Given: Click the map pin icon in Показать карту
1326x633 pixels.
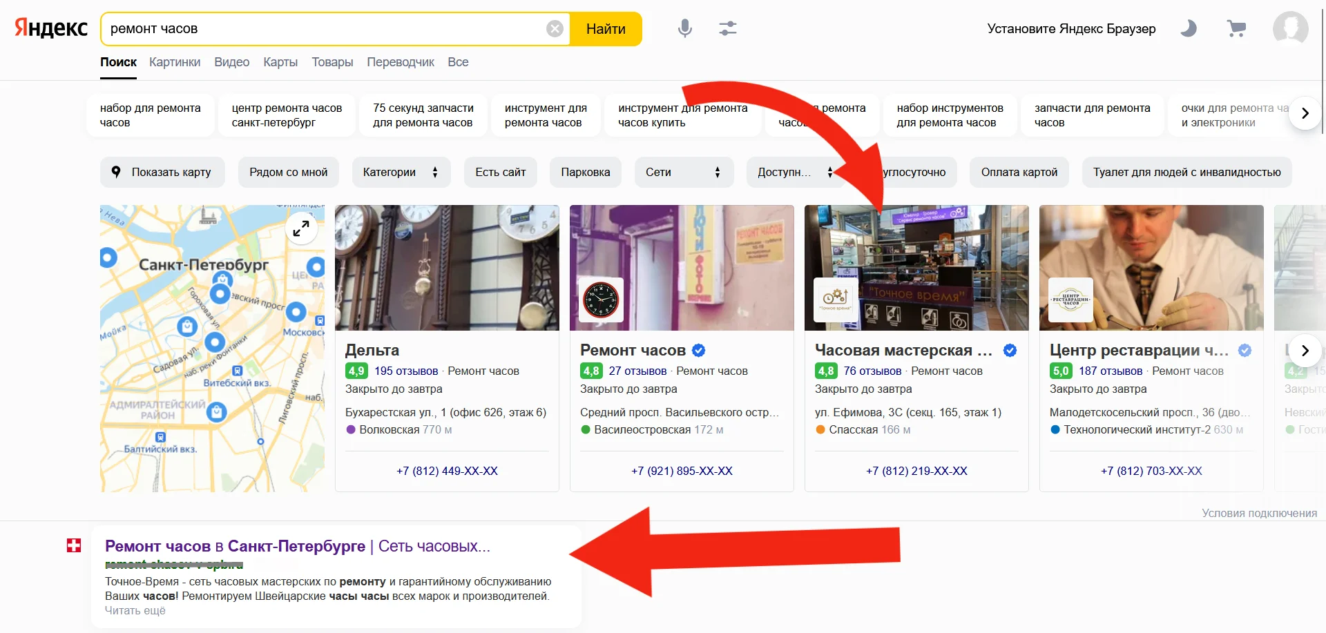Looking at the screenshot, I should pyautogui.click(x=116, y=172).
